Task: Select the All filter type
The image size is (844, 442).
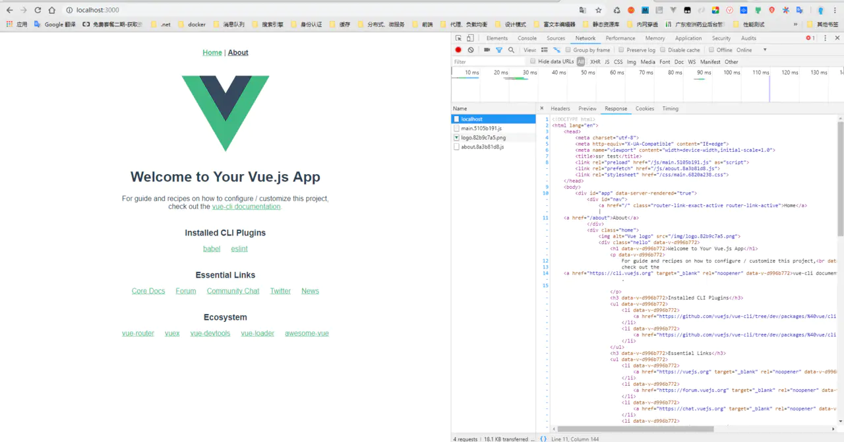Action: point(581,62)
